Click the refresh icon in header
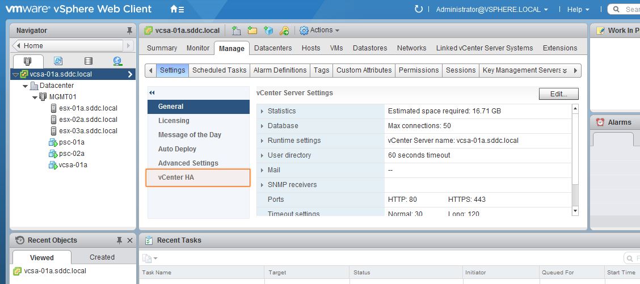This screenshot has height=284, width=640. coord(418,9)
